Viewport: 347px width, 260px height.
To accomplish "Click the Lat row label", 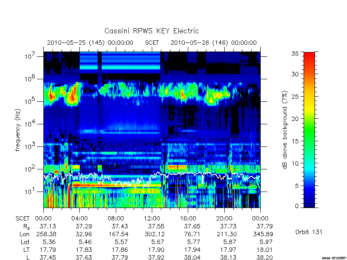I will 25,242.
